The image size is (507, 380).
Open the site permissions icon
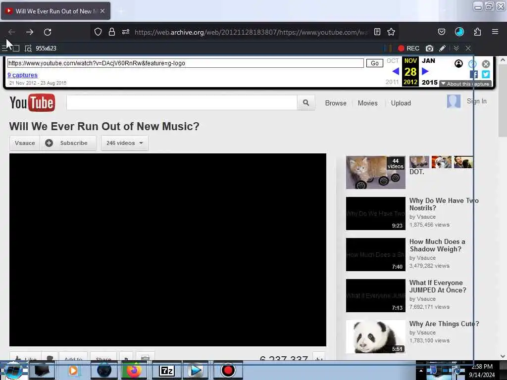point(126,32)
